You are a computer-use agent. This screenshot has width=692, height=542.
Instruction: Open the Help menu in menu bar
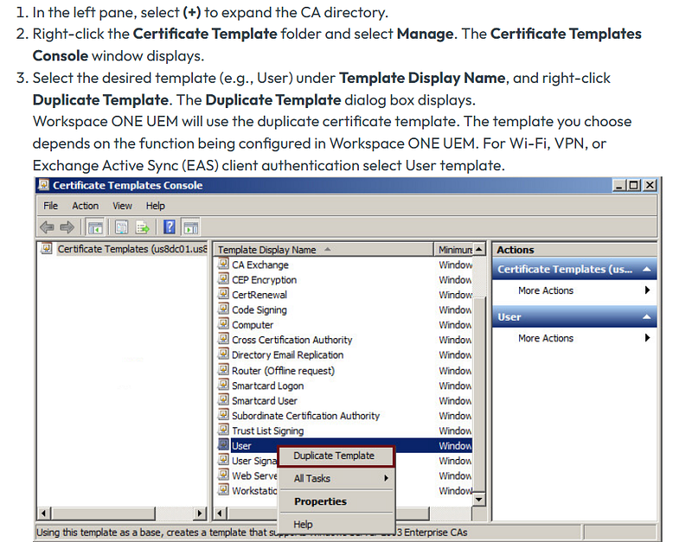(156, 206)
